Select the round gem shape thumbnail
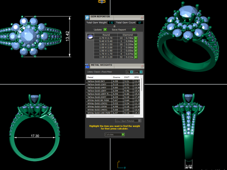 coord(90,36)
